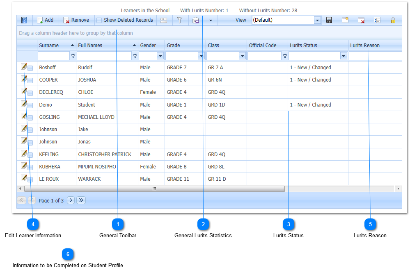This screenshot has width=410, height=275.
Task: Enable Show Deleted Records checkbox
Action: point(99,20)
